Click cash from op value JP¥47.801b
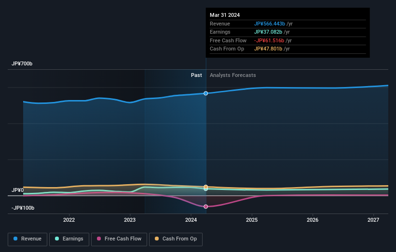This screenshot has height=252, width=396. (x=268, y=49)
